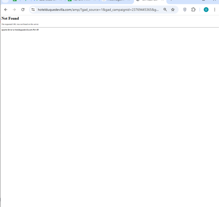Screen dimensions: 219x207
Task: Open site information icon in address bar
Action: pos(33,10)
